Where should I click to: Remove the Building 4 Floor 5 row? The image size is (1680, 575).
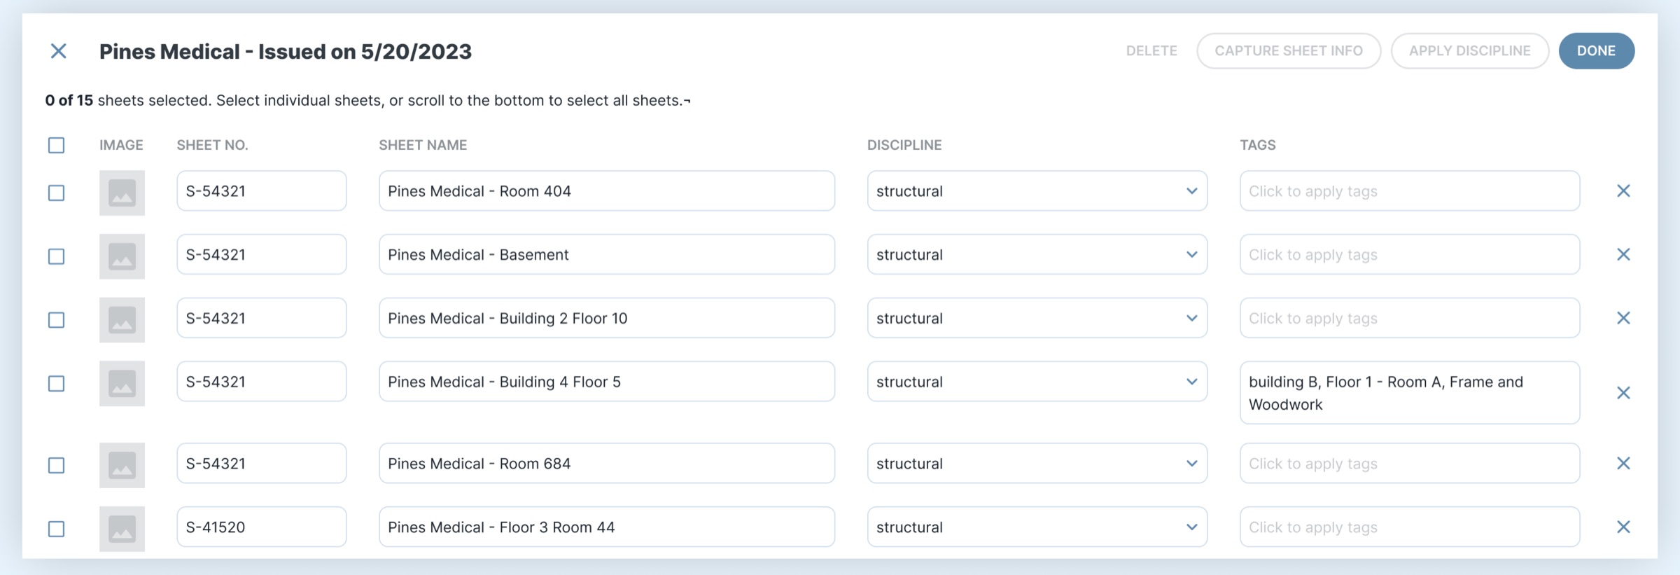[1623, 393]
